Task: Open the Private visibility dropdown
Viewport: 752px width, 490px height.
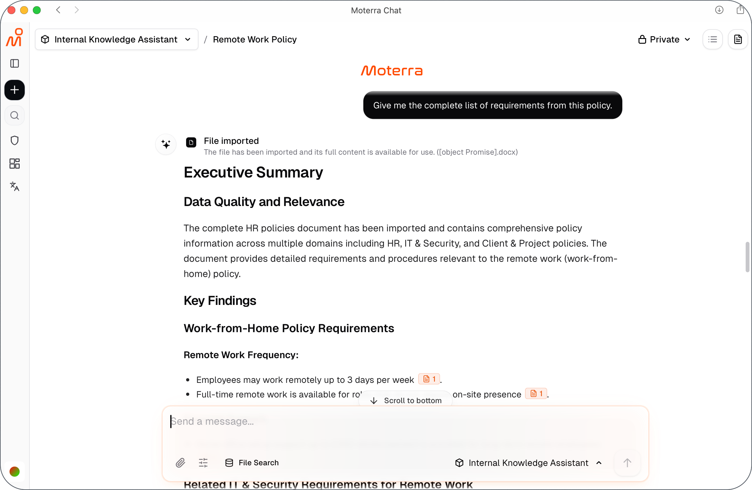Action: tap(664, 39)
